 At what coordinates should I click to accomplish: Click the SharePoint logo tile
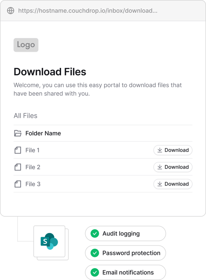pos(49,241)
